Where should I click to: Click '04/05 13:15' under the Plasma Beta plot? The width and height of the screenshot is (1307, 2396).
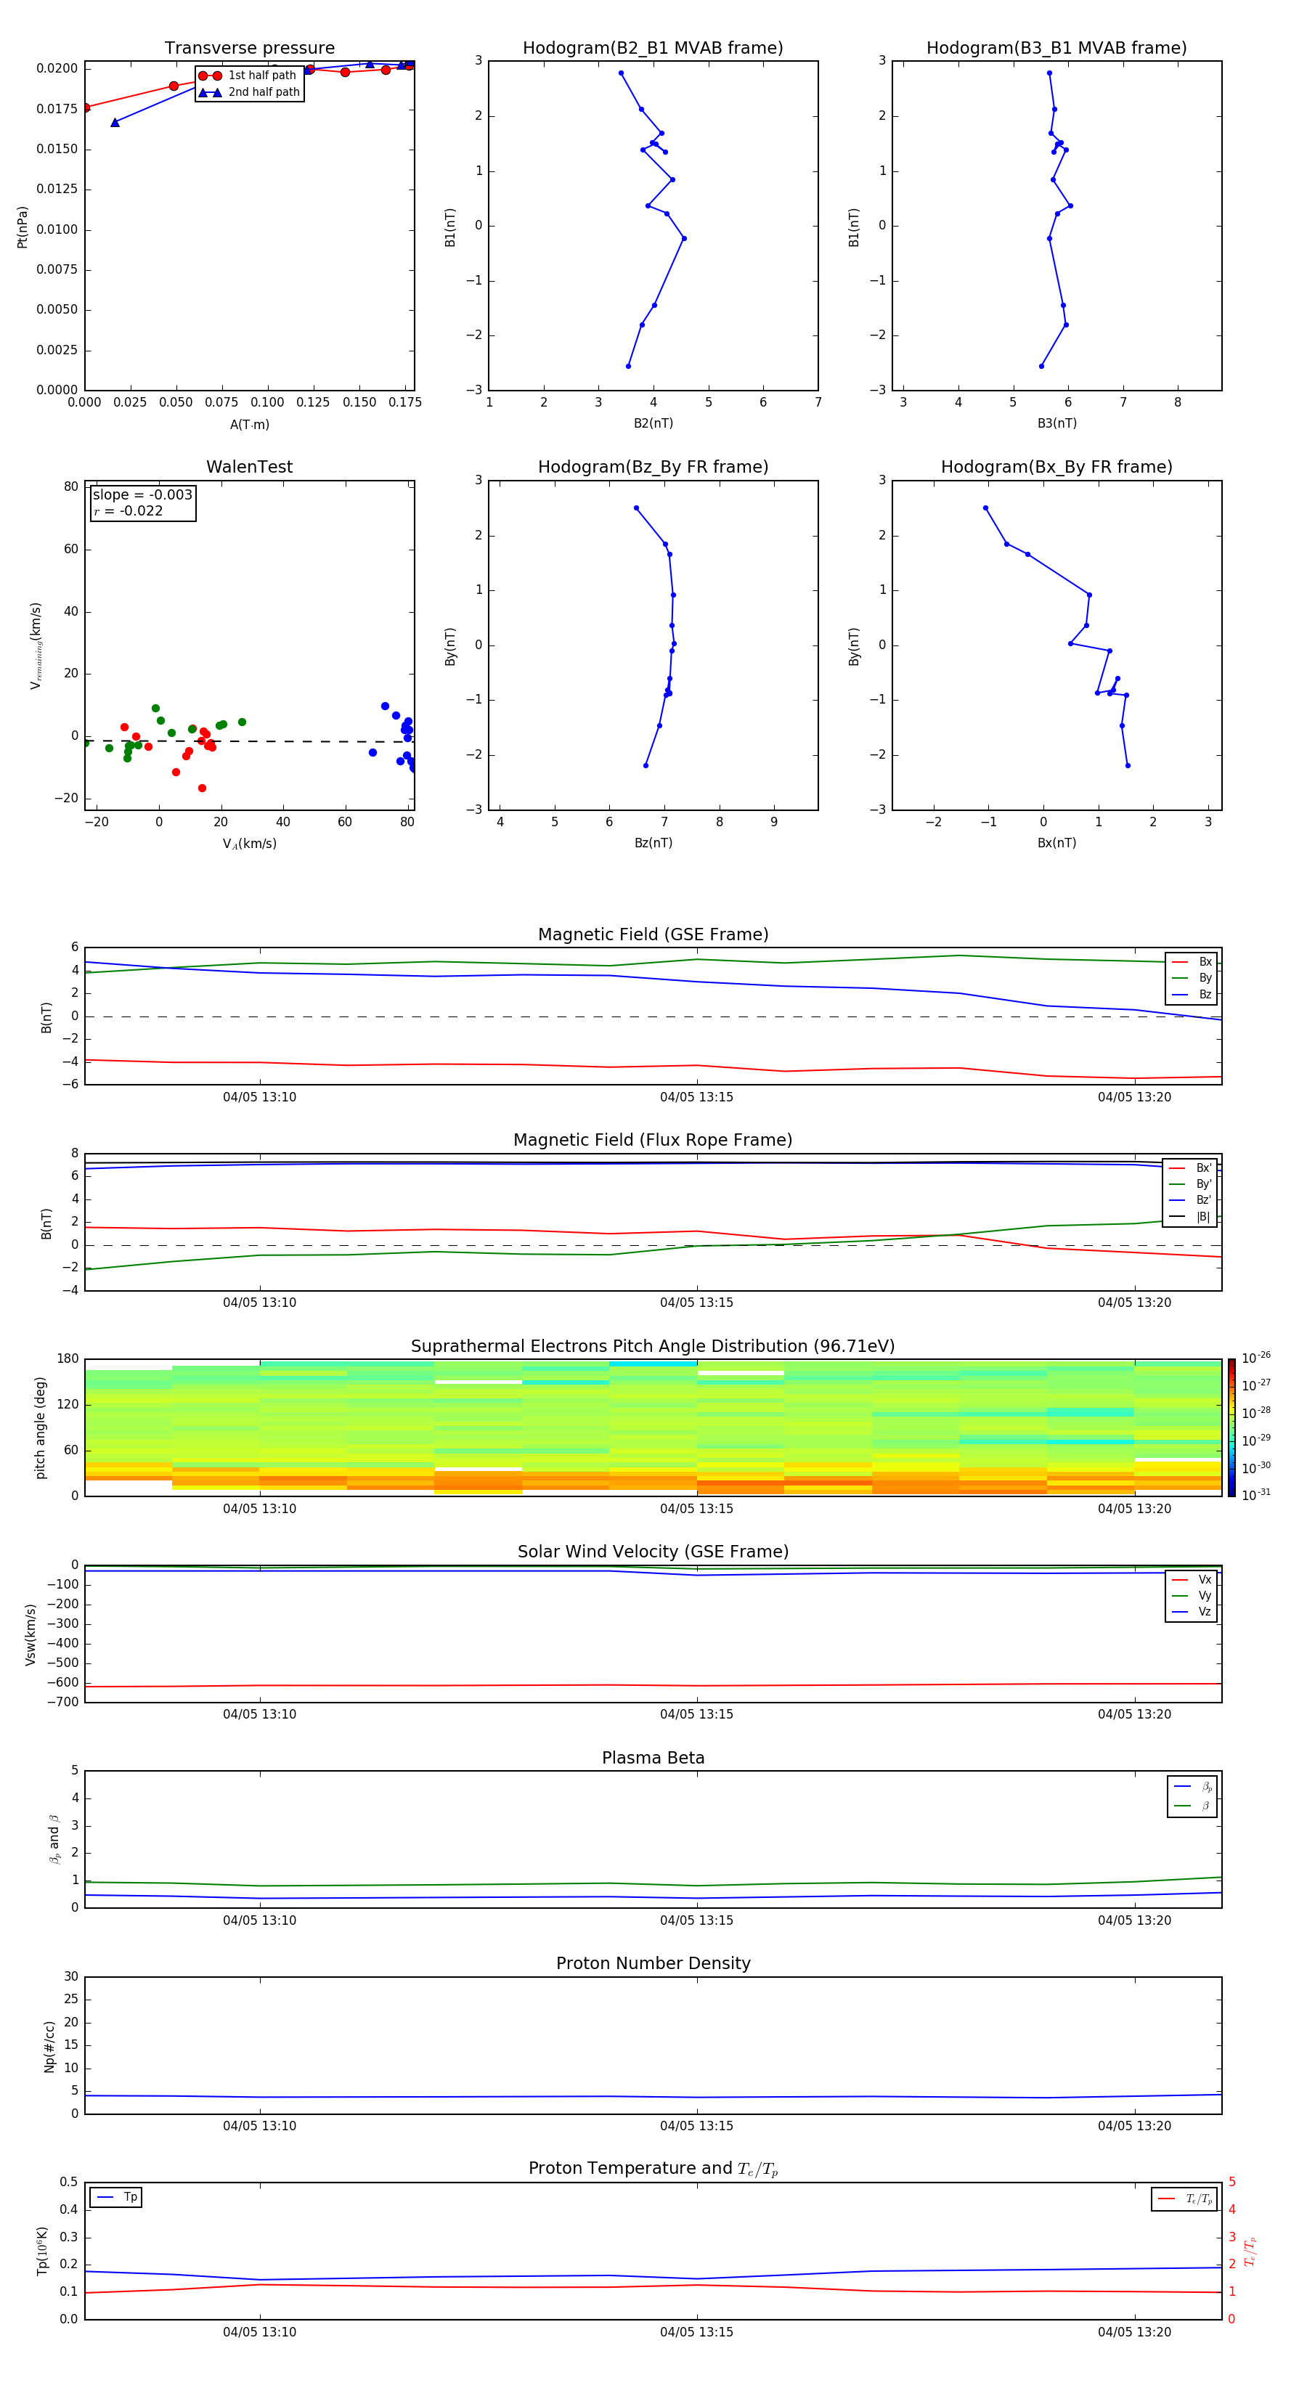point(697,1920)
